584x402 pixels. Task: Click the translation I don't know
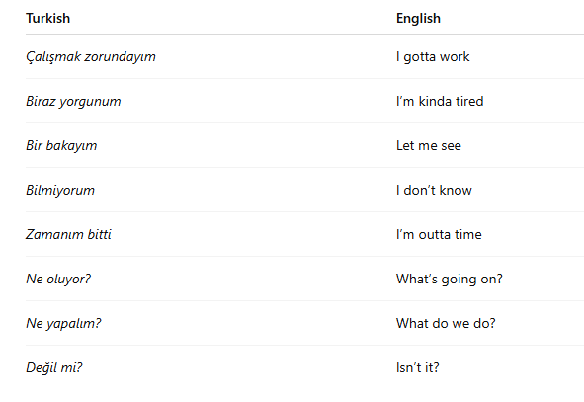point(434,191)
